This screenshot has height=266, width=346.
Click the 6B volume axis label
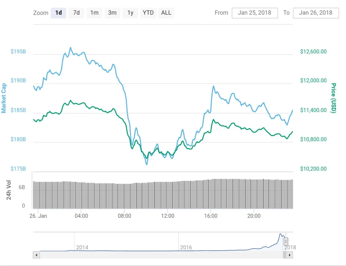pos(22,187)
